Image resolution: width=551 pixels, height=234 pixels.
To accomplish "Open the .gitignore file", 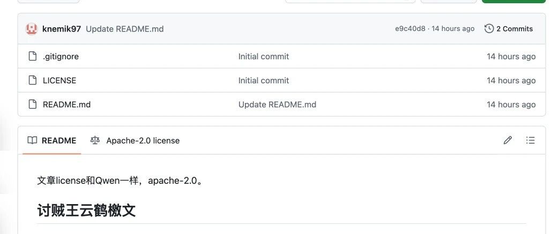I will pos(61,57).
